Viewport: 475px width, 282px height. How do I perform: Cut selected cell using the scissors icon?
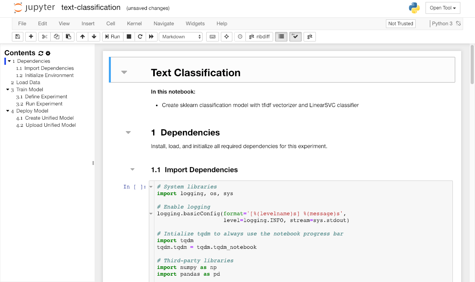point(44,37)
